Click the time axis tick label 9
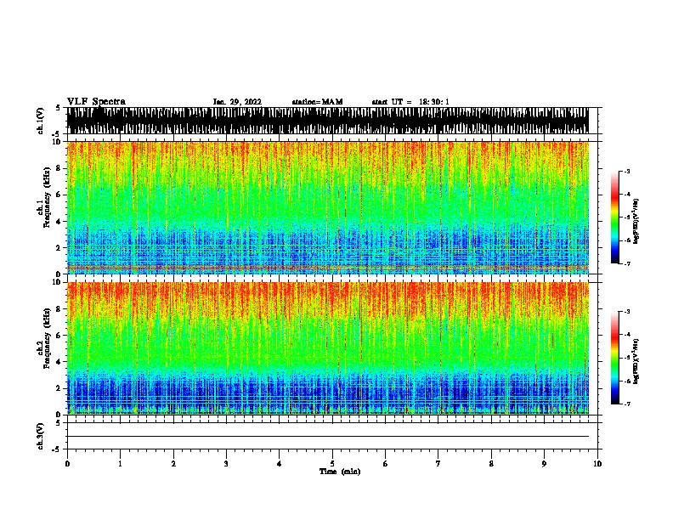The height and width of the screenshot is (520, 673). 544,464
